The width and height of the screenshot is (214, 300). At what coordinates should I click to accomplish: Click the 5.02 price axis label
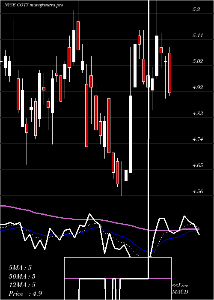pos(198,61)
